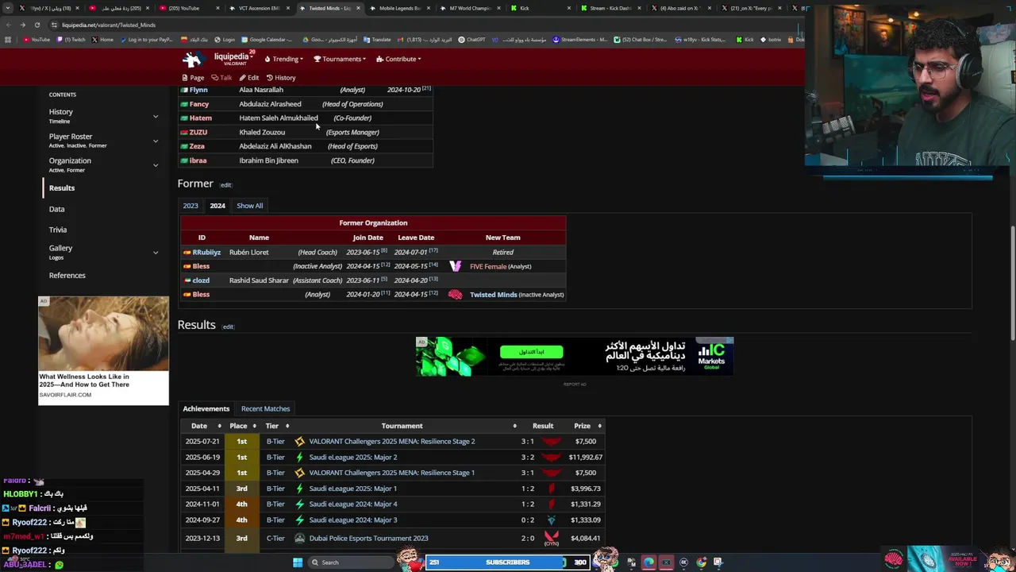Sort achievements by Prize column
This screenshot has width=1016, height=572.
tap(599, 427)
